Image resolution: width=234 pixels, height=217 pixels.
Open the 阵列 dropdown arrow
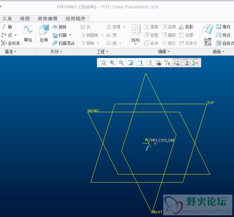click(135, 44)
